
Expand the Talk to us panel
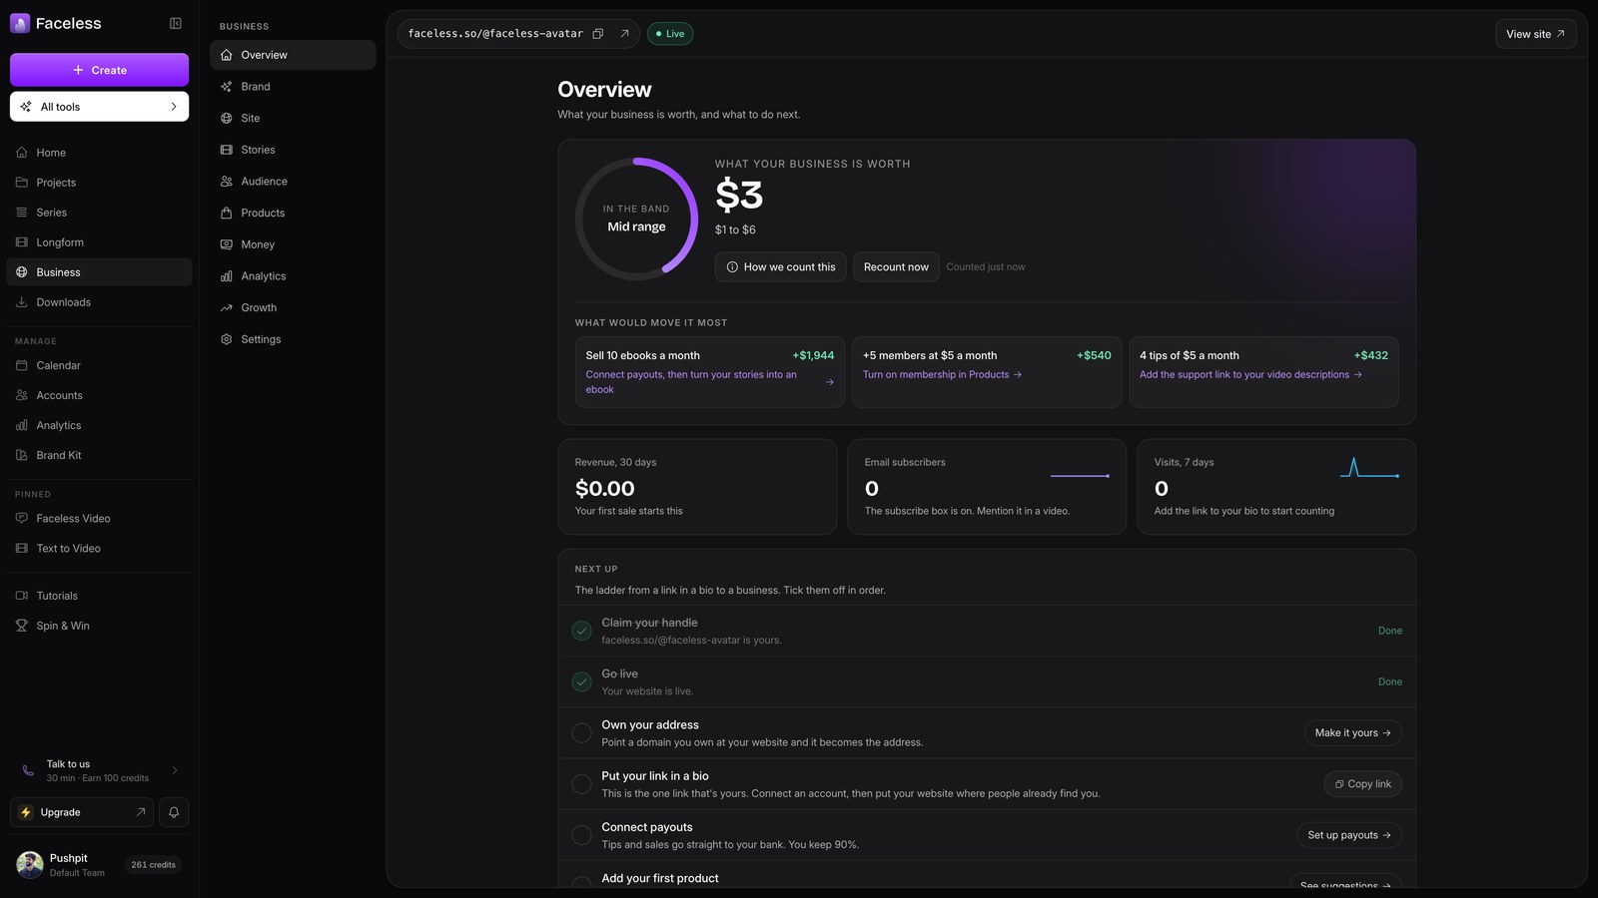[x=99, y=770]
